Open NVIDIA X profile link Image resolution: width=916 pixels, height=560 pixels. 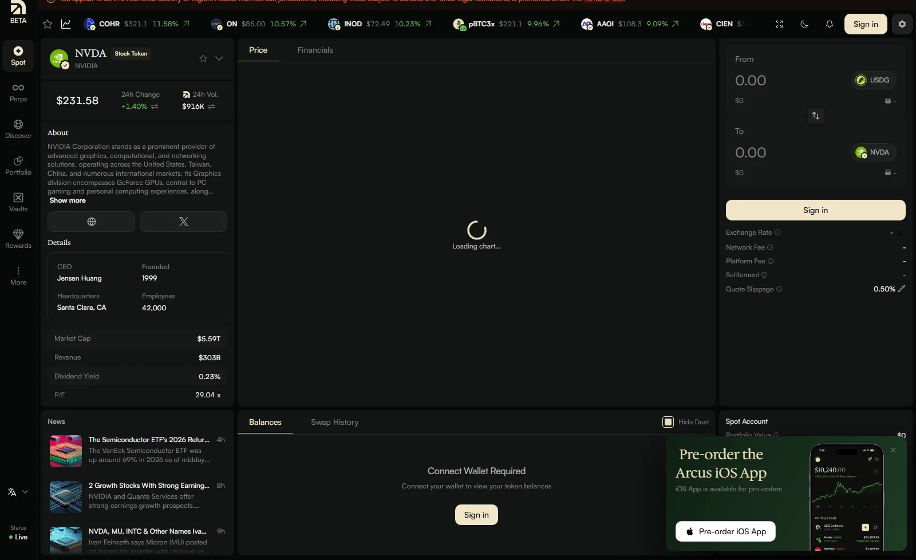(183, 222)
